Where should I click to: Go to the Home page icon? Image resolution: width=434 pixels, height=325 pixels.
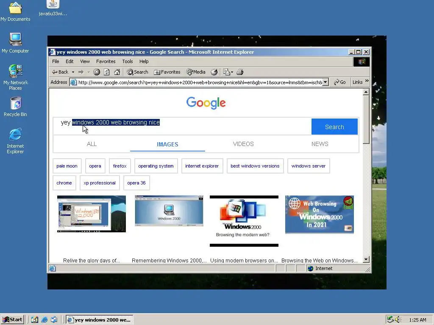coord(117,72)
